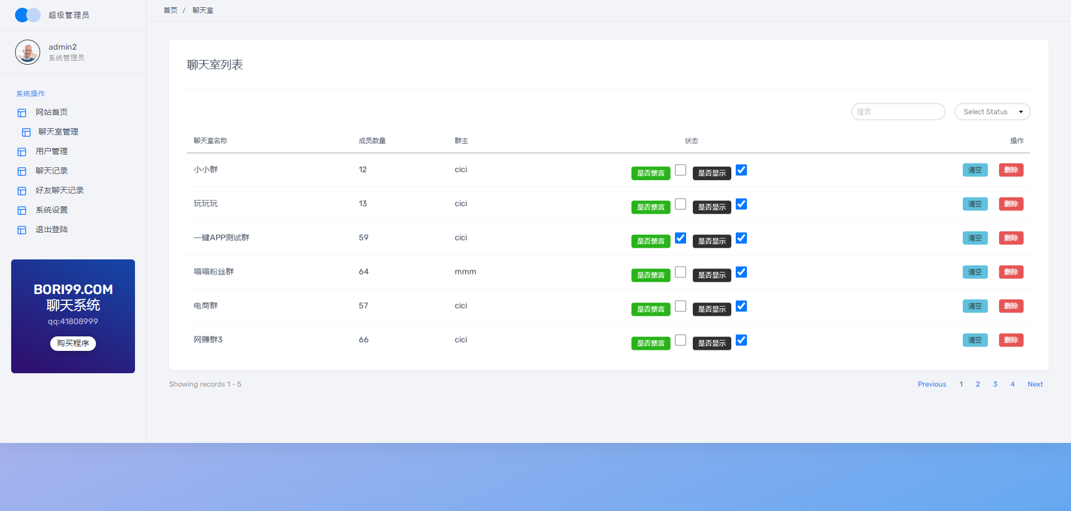
Task: Open the Select Status dropdown
Action: tap(992, 112)
